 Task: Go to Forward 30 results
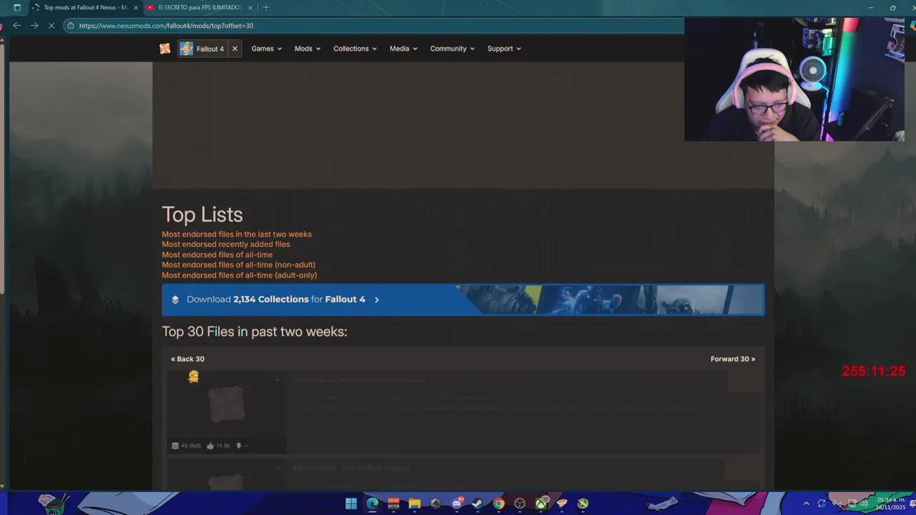click(733, 359)
